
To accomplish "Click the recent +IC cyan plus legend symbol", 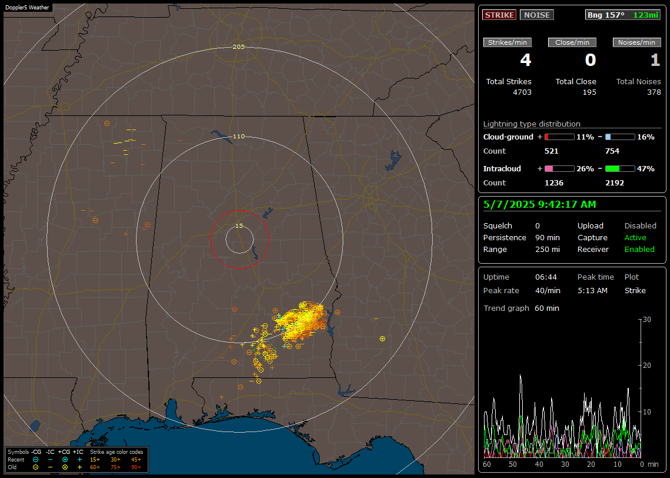I will 80,460.
